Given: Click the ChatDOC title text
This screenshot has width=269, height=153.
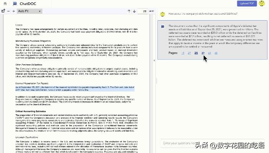Looking at the screenshot, I should click(28, 3).
